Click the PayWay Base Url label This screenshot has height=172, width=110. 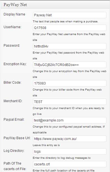point(17,138)
